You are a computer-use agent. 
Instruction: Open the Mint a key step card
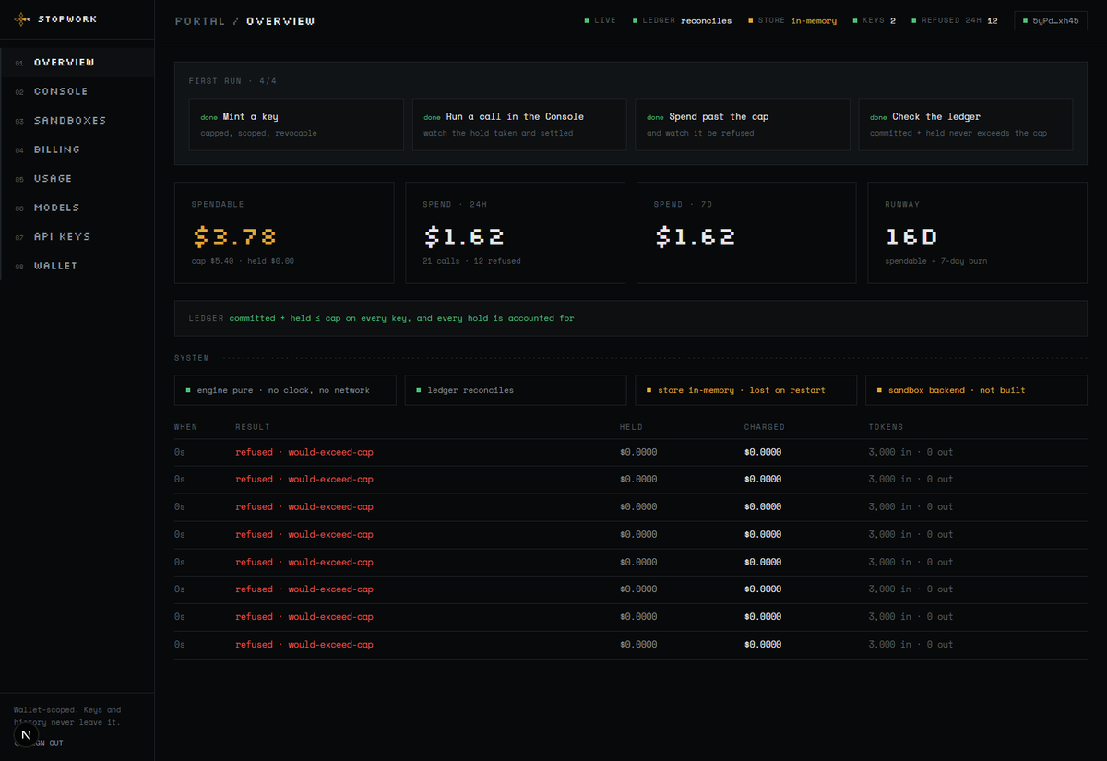pos(296,125)
